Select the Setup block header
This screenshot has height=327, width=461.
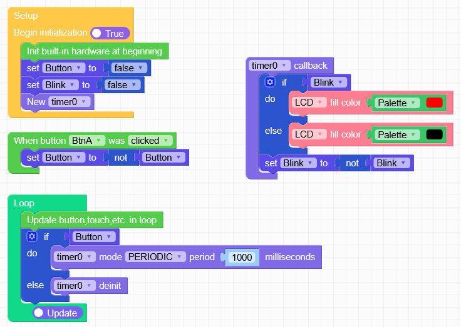(26, 16)
